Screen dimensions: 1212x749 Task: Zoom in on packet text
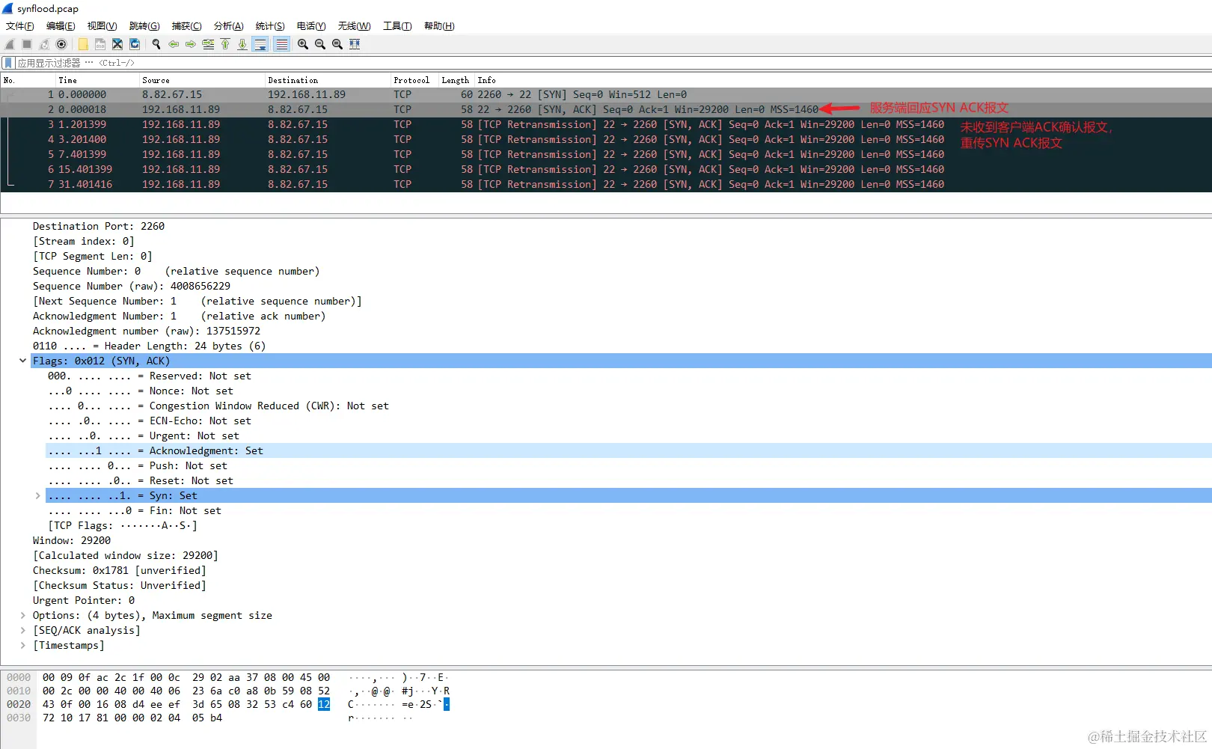tap(303, 44)
